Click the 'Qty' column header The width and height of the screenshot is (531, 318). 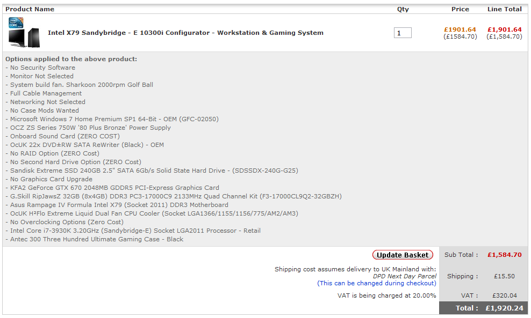[403, 9]
